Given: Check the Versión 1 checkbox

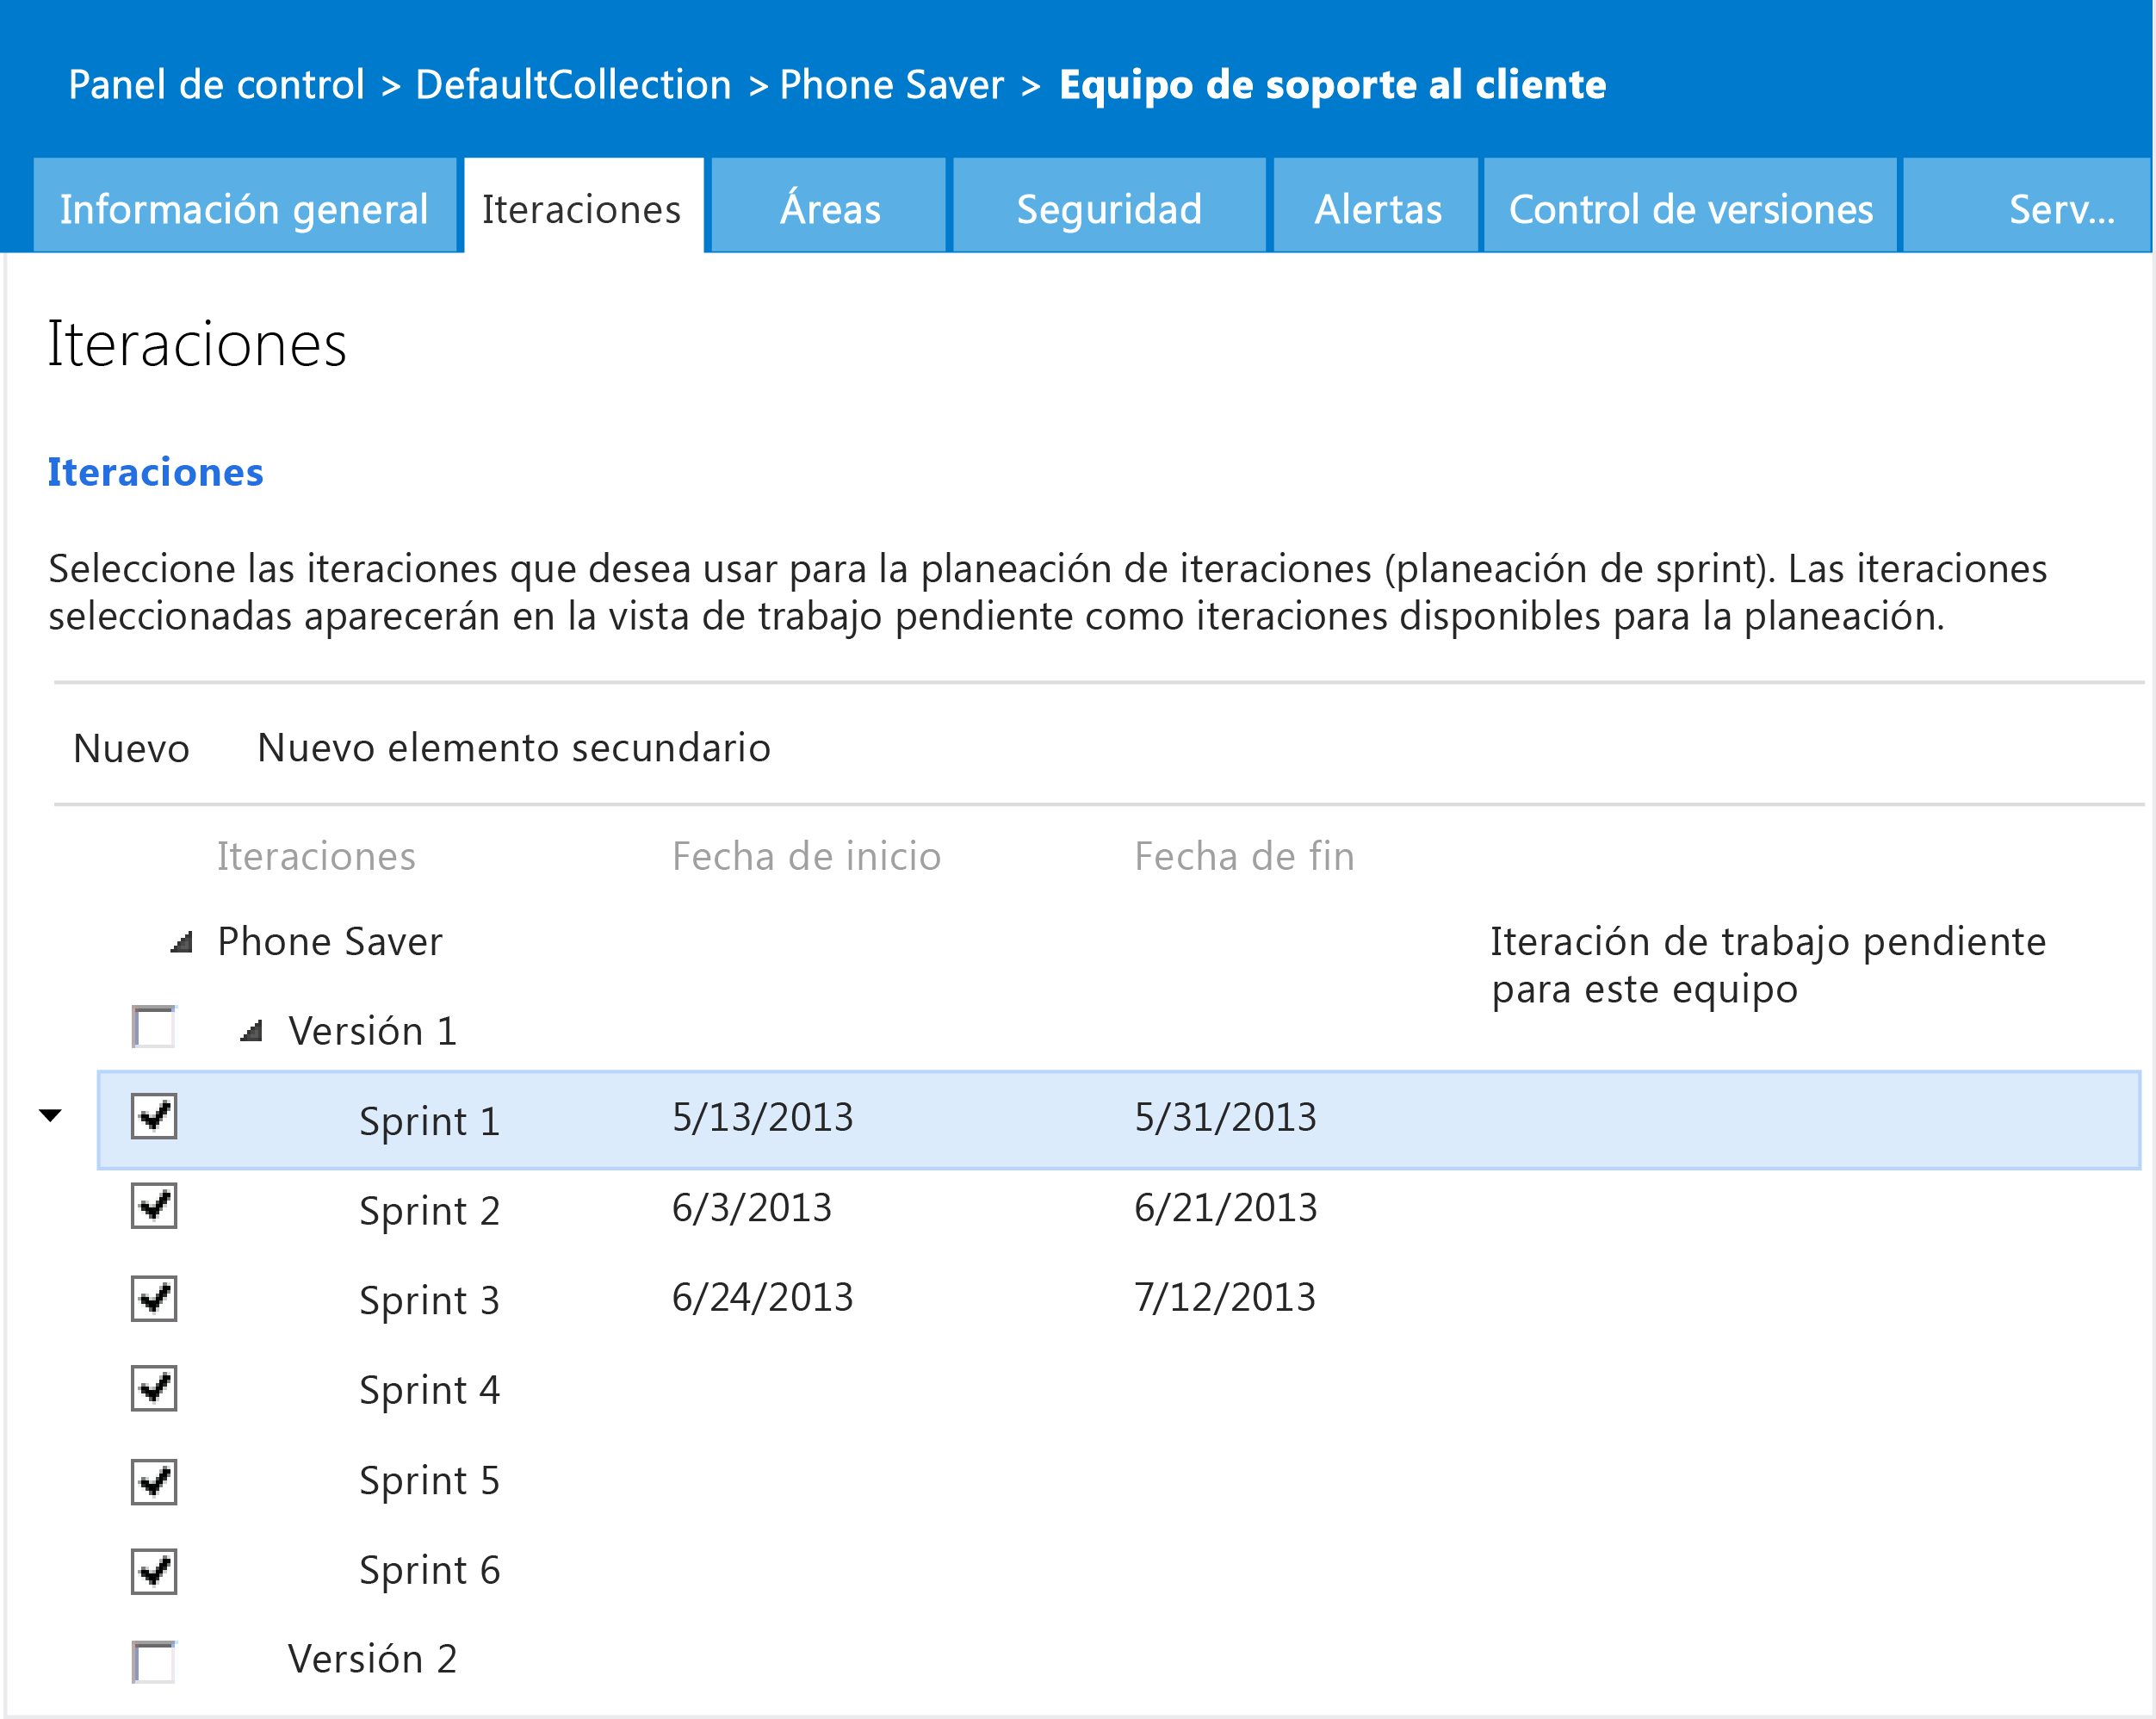Looking at the screenshot, I should pyautogui.click(x=154, y=1027).
